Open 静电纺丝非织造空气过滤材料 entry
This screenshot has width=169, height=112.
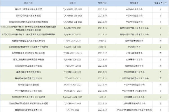[28, 78]
